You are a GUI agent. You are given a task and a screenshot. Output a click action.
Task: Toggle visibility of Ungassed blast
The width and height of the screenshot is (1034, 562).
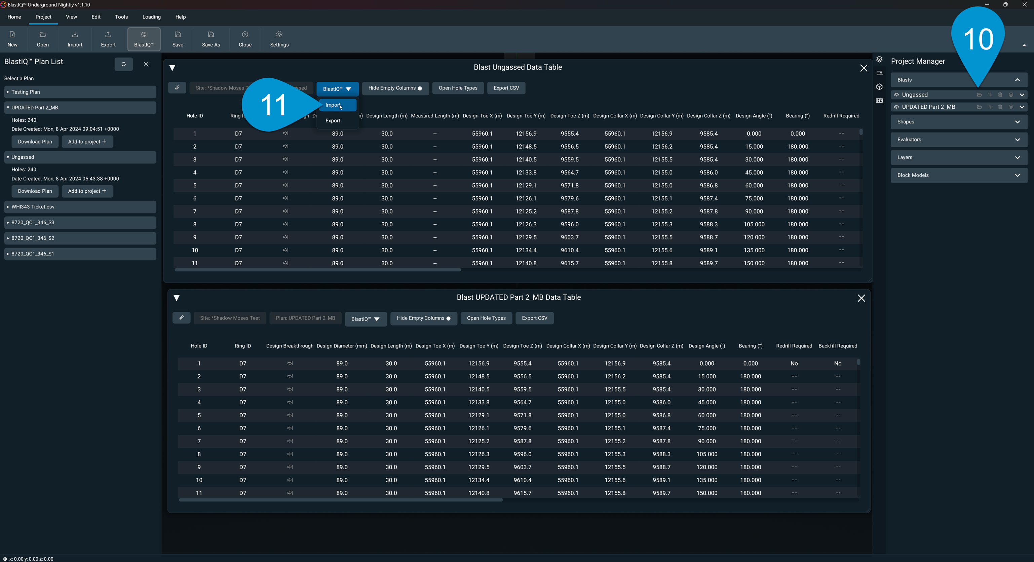pyautogui.click(x=896, y=95)
